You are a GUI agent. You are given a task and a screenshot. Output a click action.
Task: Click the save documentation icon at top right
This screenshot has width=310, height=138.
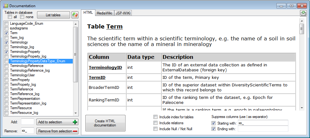coord(303,13)
